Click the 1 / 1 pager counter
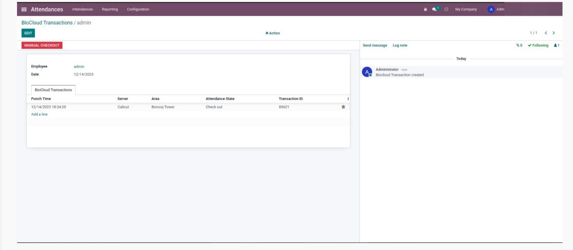The width and height of the screenshot is (573, 250). click(533, 33)
